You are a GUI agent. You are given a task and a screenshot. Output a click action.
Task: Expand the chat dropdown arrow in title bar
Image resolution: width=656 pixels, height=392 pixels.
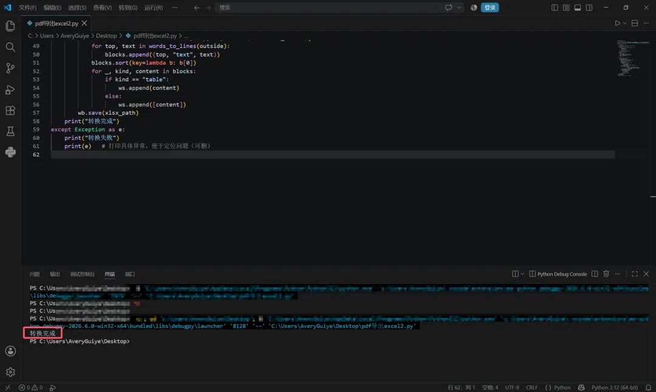coord(459,7)
